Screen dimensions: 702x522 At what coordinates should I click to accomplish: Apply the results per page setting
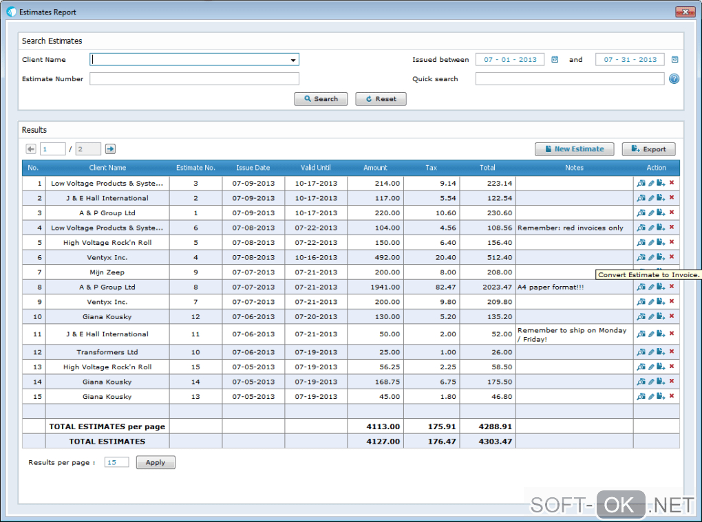pos(156,463)
